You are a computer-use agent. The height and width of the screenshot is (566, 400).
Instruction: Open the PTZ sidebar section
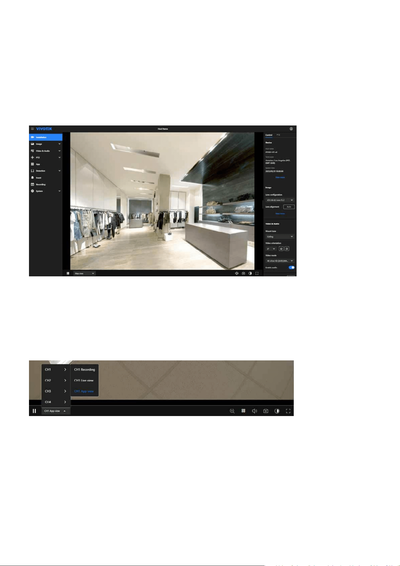click(46, 158)
